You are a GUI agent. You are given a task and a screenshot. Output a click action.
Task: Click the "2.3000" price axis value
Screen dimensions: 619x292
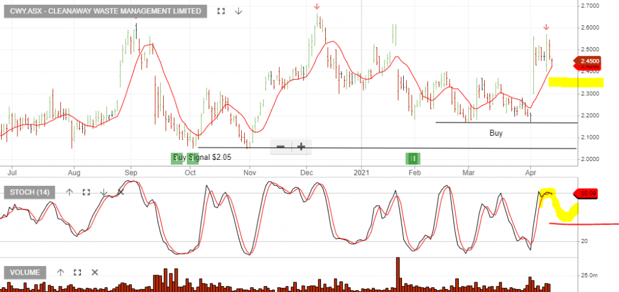591,94
